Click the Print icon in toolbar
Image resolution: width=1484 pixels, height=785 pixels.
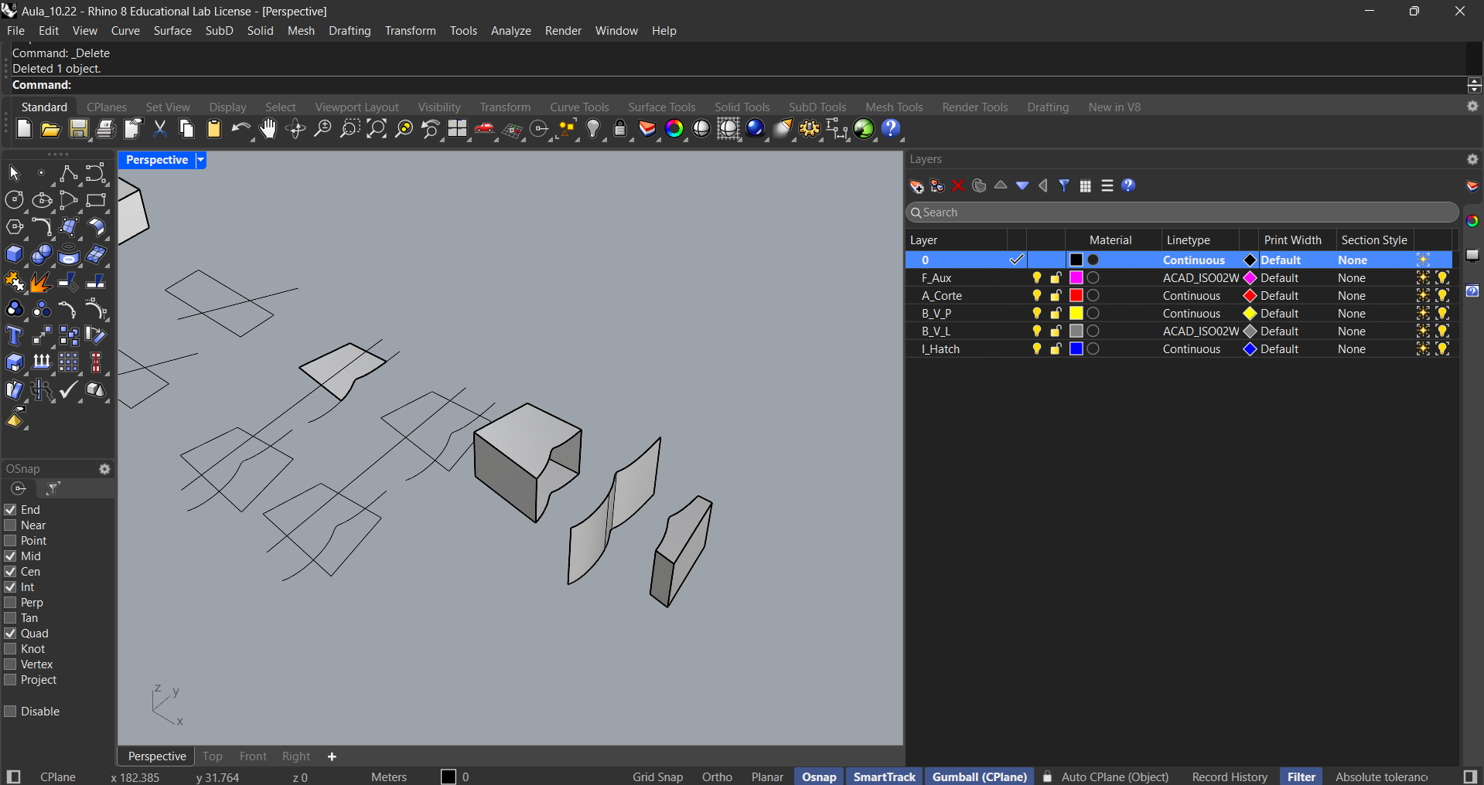[x=106, y=129]
